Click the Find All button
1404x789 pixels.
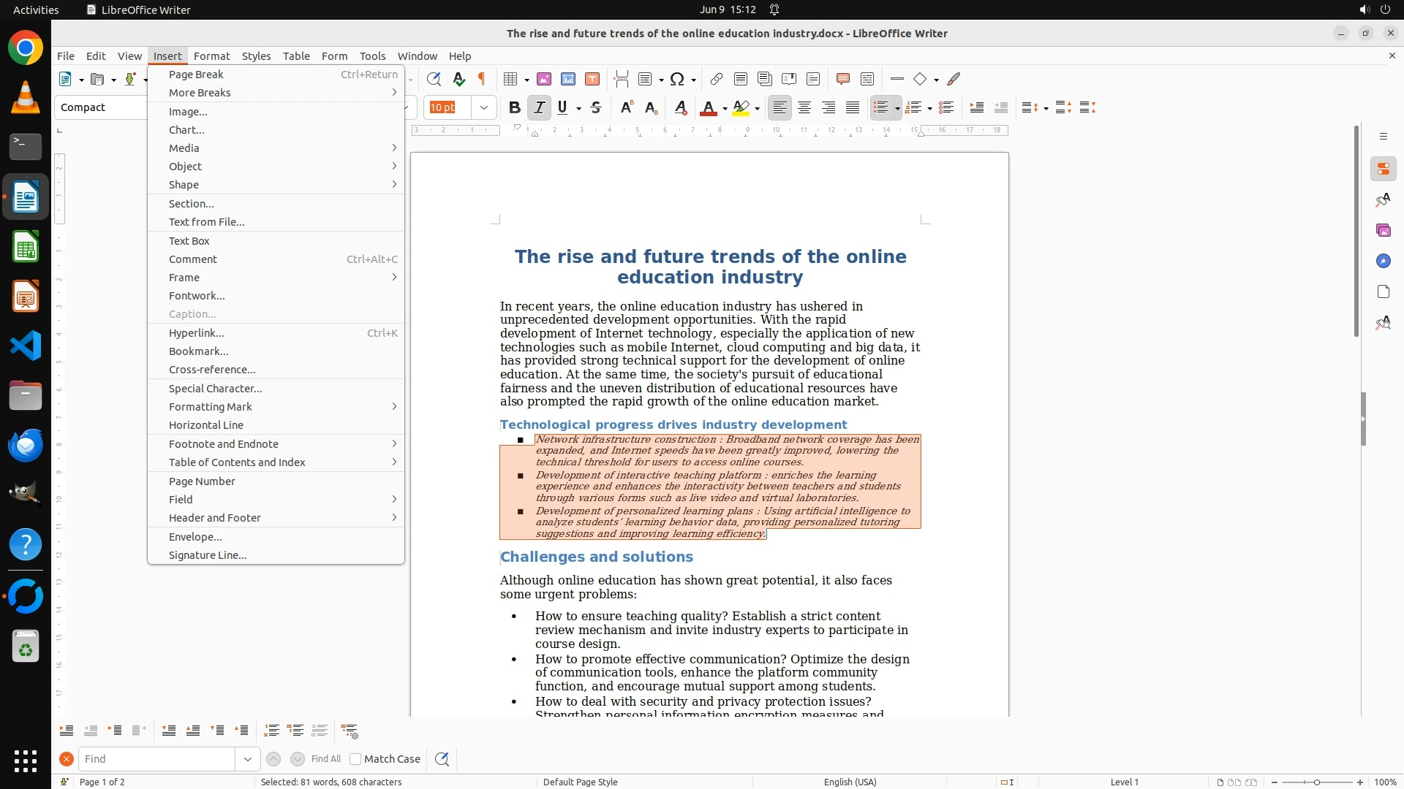[x=325, y=759]
